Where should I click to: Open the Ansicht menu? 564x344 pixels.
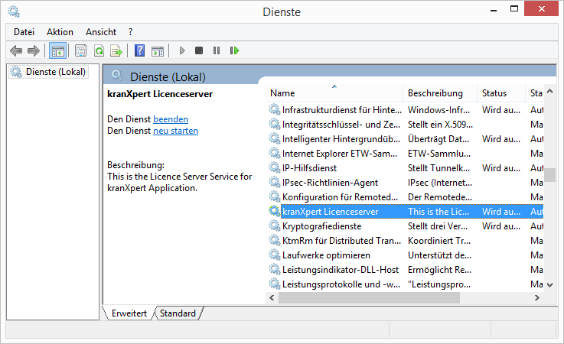pos(101,32)
